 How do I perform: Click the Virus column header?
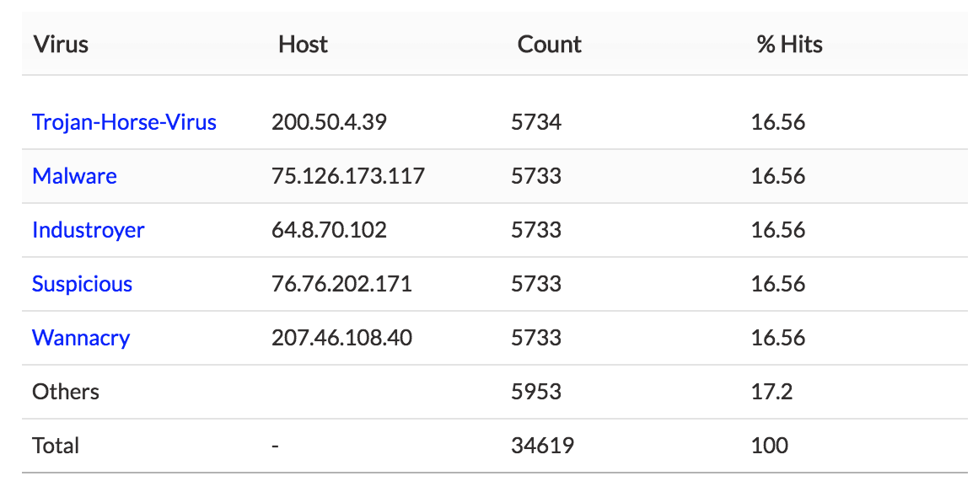tap(61, 44)
